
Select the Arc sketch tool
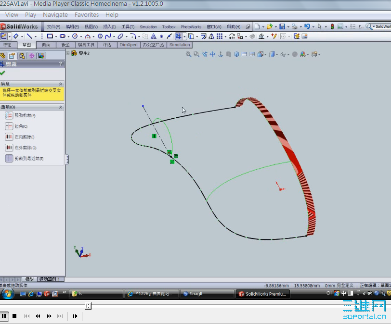pos(88,37)
